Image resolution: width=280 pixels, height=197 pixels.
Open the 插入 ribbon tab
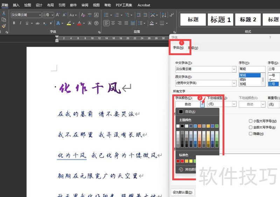point(16,5)
